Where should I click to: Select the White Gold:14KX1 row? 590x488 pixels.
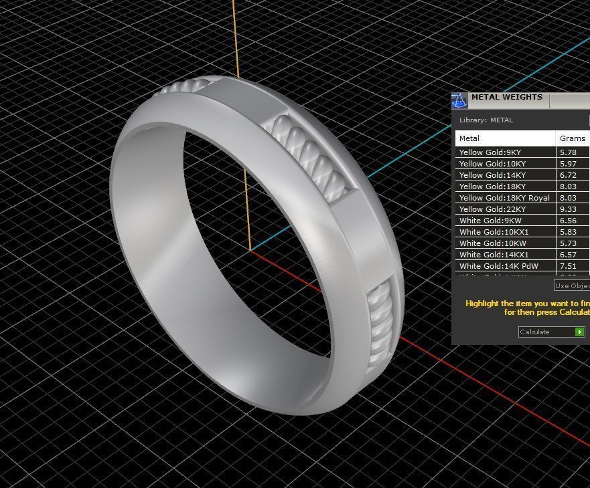pos(522,254)
